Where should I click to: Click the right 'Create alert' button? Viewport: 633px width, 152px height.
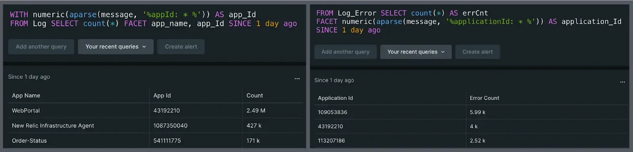coord(478,52)
